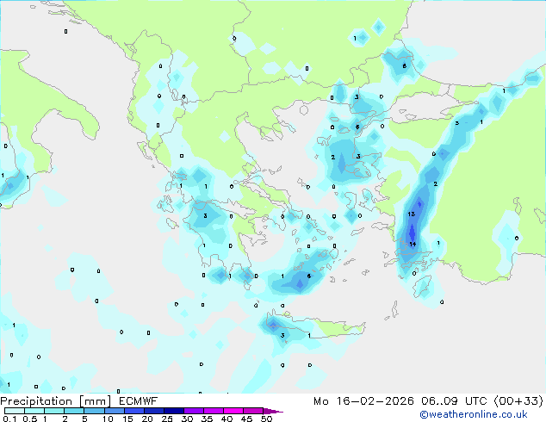Image resolution: width=546 pixels, height=422 pixels.
Task: Select the 15–20 mm legend swatch
Action: coord(134,411)
